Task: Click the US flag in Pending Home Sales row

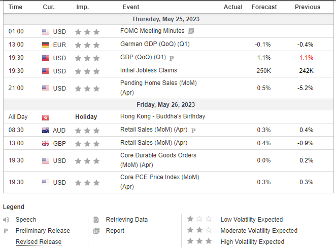Action: click(x=46, y=89)
